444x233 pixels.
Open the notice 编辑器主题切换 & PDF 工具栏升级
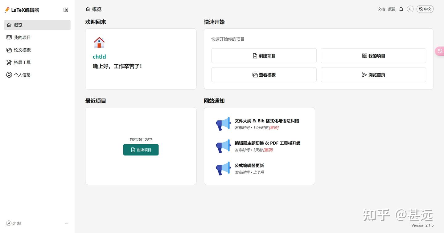coord(267,143)
